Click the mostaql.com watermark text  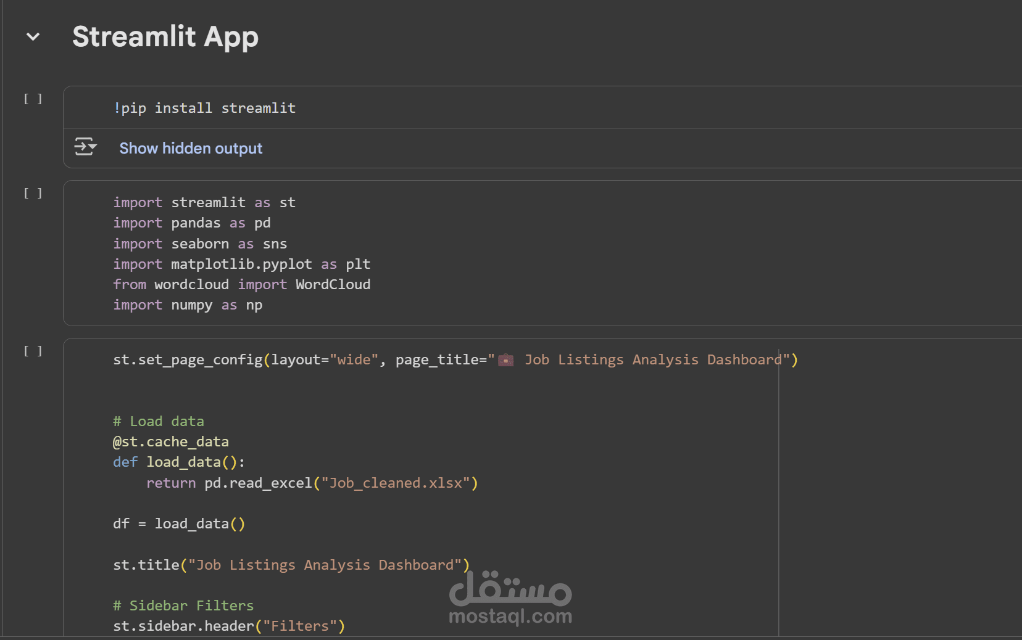[510, 616]
